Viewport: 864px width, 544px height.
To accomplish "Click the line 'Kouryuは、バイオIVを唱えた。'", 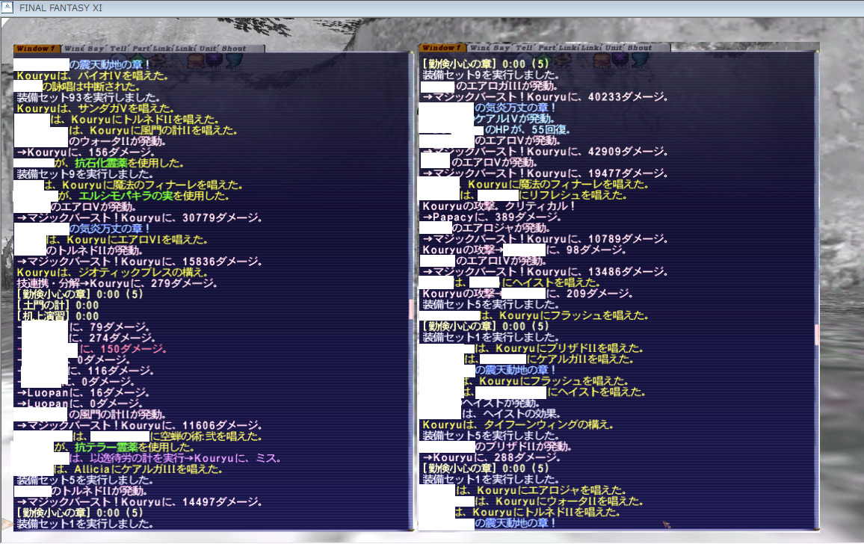I will 93,76.
